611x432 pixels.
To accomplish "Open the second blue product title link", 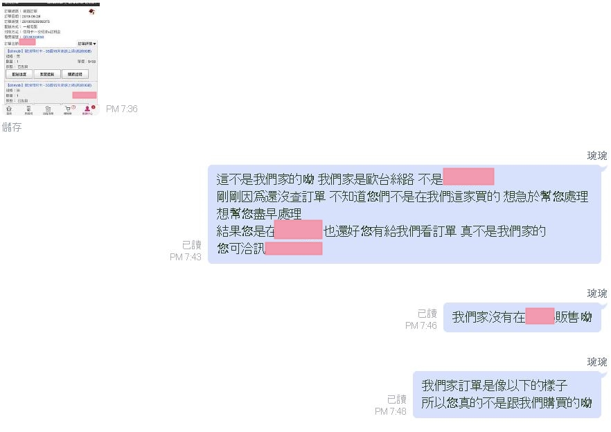I will pyautogui.click(x=49, y=85).
